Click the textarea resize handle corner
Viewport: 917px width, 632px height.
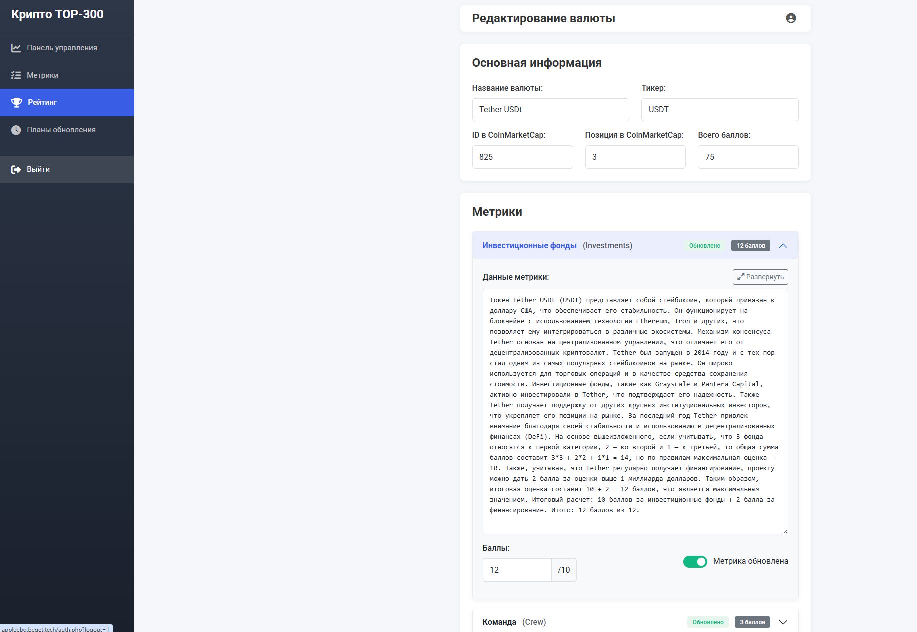(x=785, y=531)
